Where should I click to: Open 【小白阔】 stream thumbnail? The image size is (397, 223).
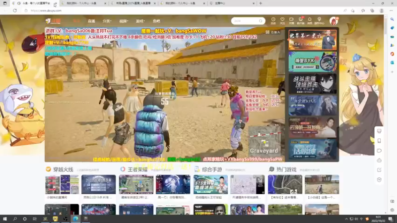pos(322,184)
